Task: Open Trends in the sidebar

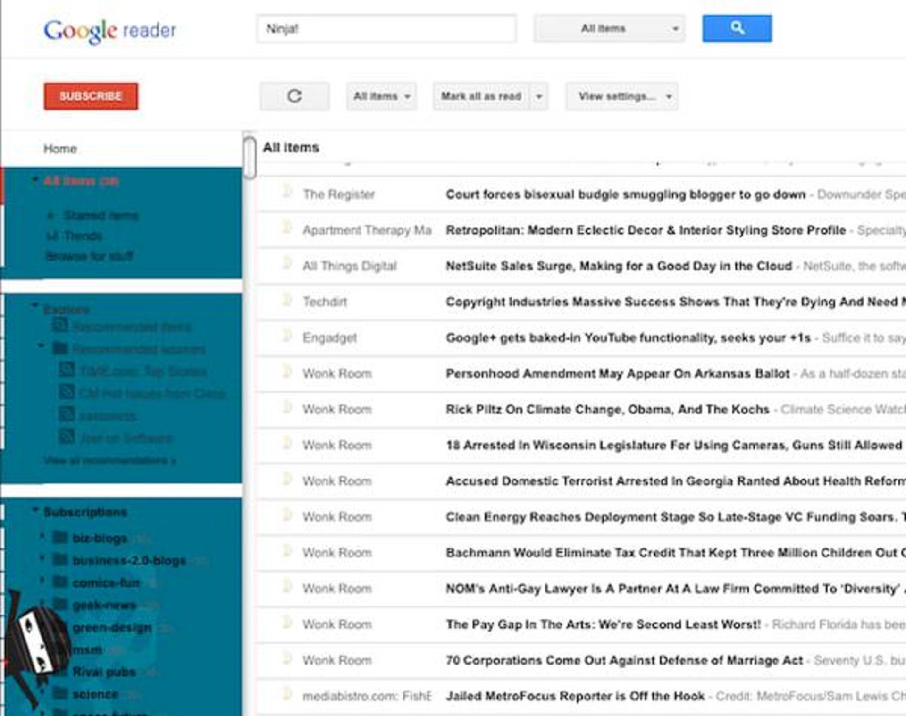Action: point(83,236)
